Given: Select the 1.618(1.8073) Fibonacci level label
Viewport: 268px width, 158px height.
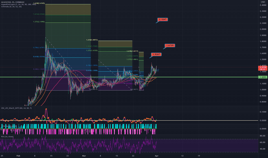Looking at the screenshot, I should coord(92,40).
